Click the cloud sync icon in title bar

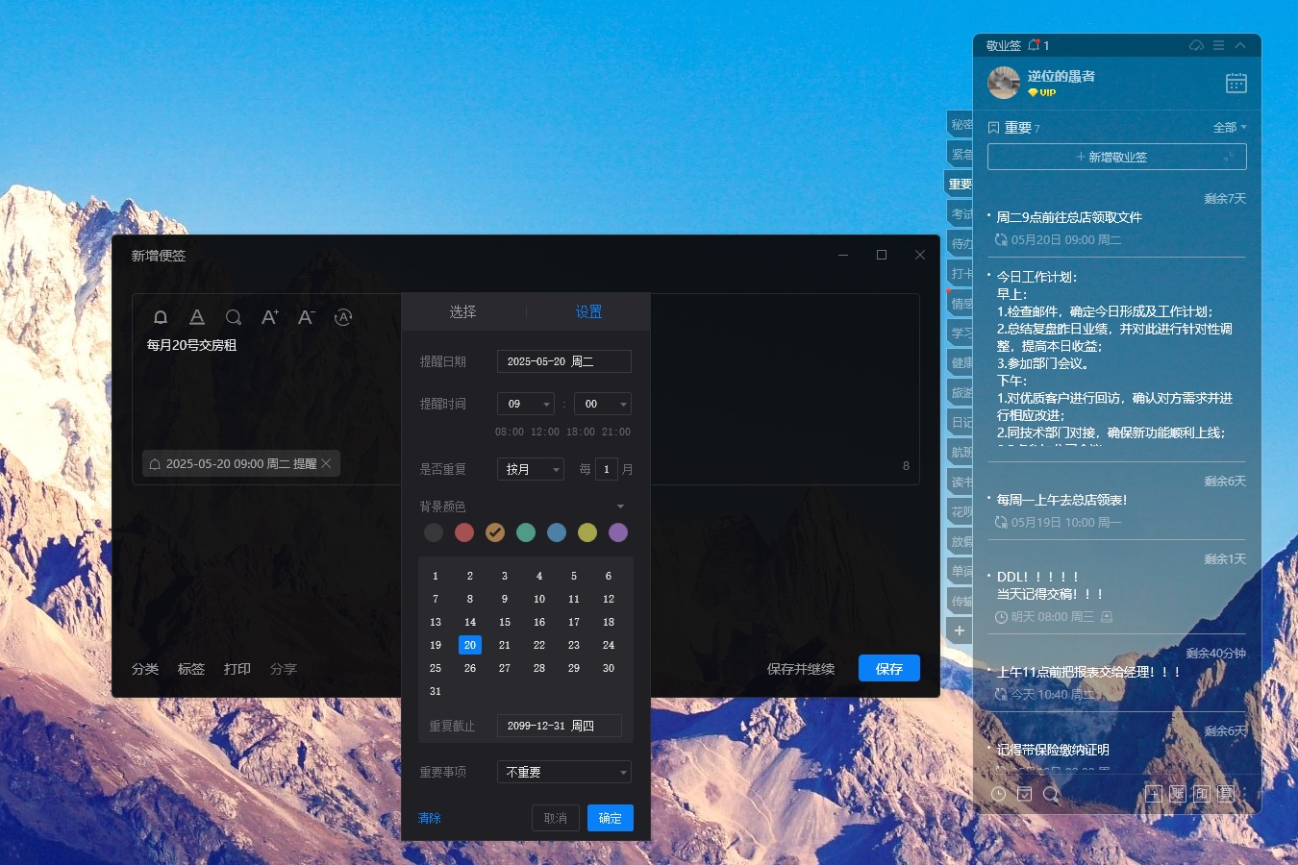1196,45
